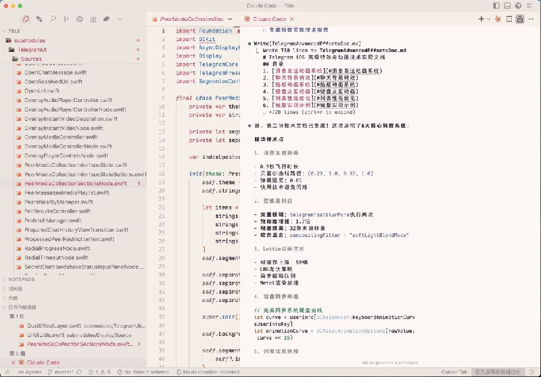Switch branch via master in status bar
The width and height of the screenshot is (541, 377).
(61, 372)
